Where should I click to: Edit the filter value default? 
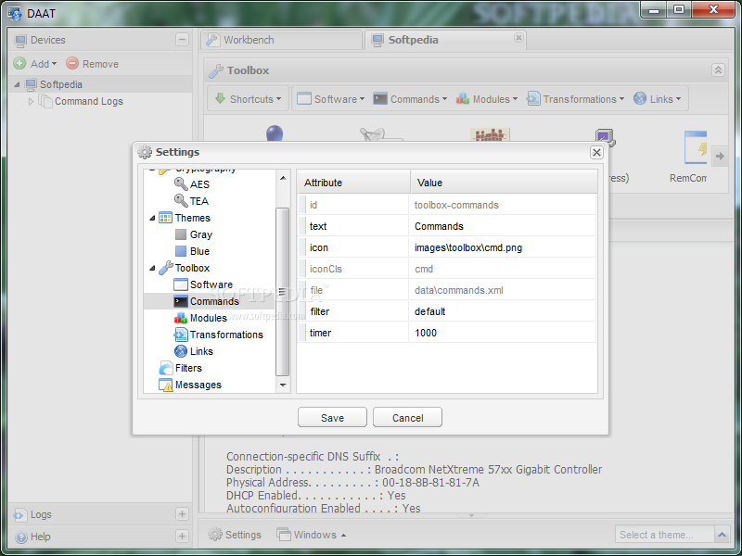[x=502, y=311]
